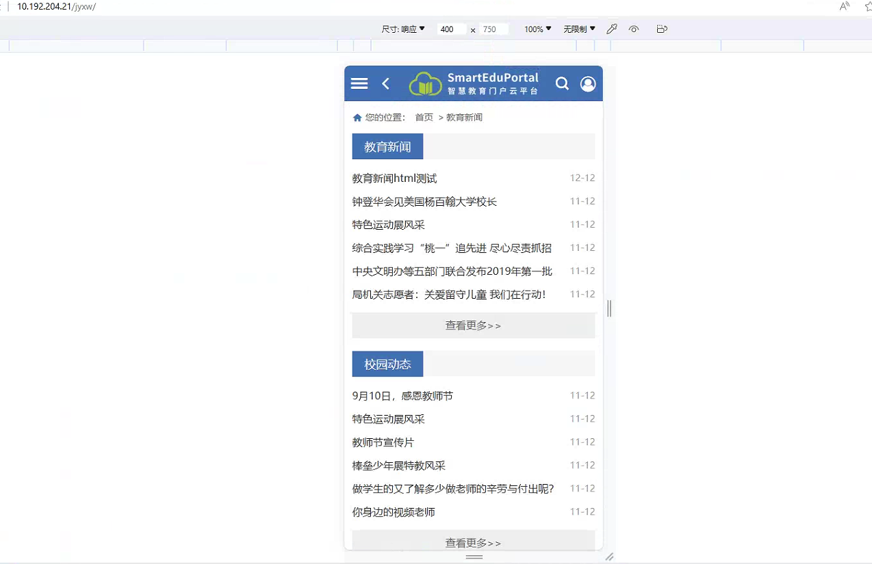The height and width of the screenshot is (564, 872).
Task: Click the eyedropper icon in device toolbar
Action: tap(612, 29)
